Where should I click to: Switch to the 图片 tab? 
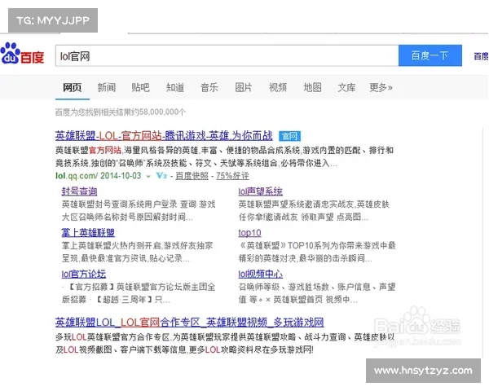[244, 87]
